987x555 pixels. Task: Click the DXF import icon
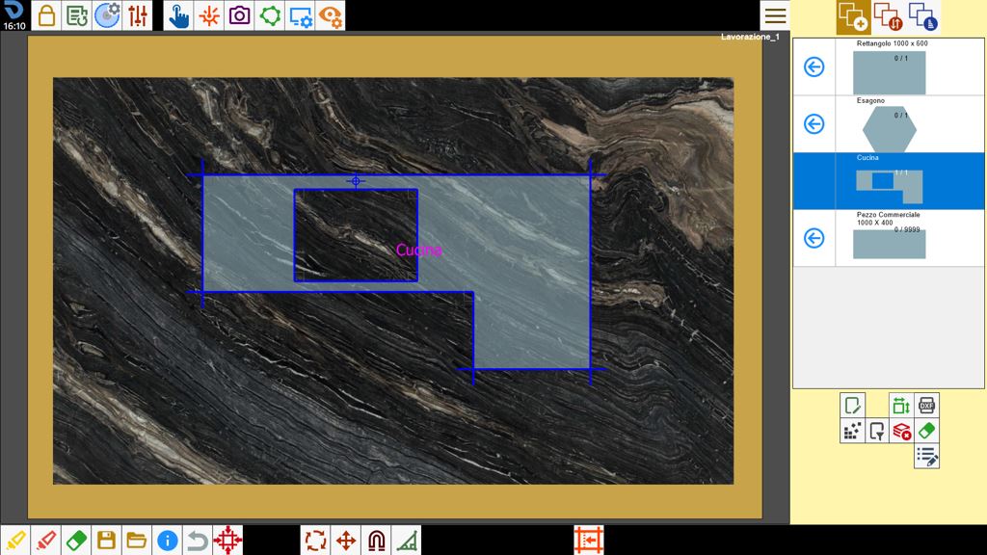click(x=926, y=406)
